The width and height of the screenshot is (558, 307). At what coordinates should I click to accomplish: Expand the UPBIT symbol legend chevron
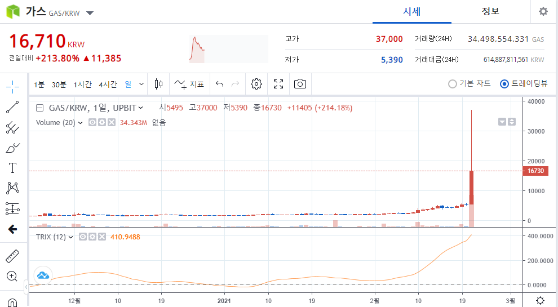click(140, 108)
